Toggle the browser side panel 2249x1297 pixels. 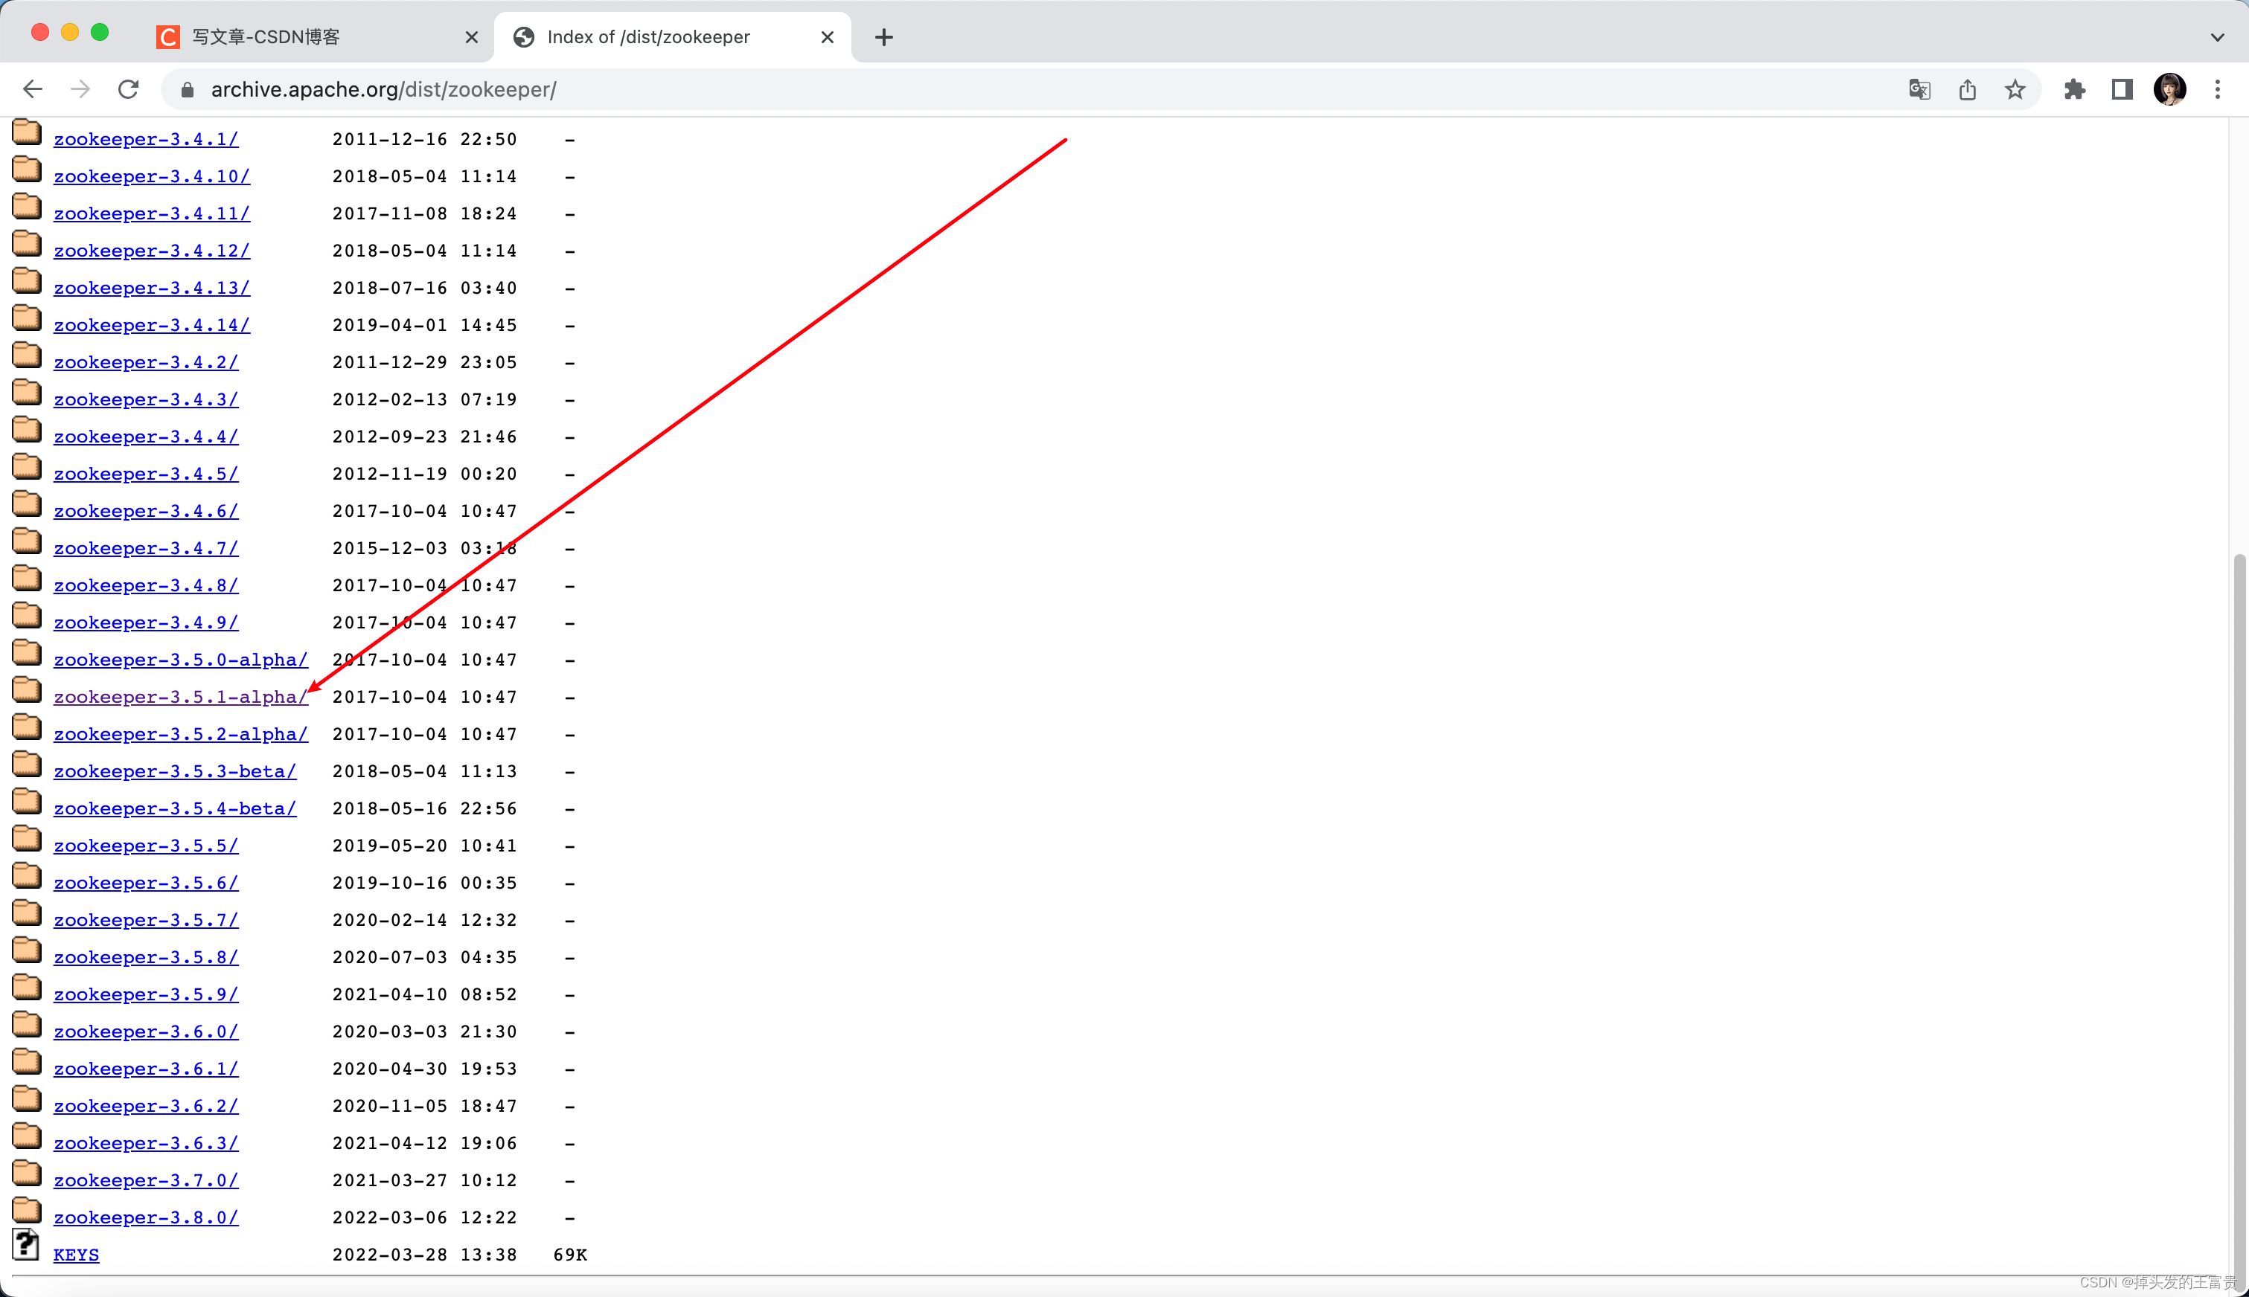2122,89
